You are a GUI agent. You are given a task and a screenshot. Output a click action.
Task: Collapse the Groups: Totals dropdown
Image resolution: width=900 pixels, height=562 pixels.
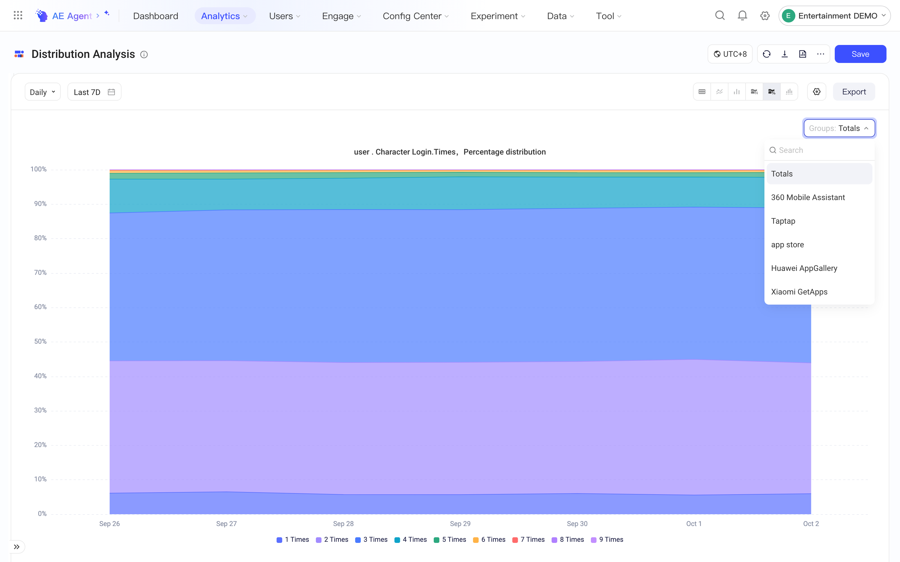point(839,128)
